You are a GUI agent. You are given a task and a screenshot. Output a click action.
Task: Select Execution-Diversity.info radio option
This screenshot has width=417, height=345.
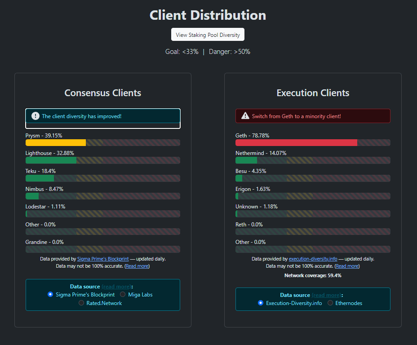coord(261,303)
